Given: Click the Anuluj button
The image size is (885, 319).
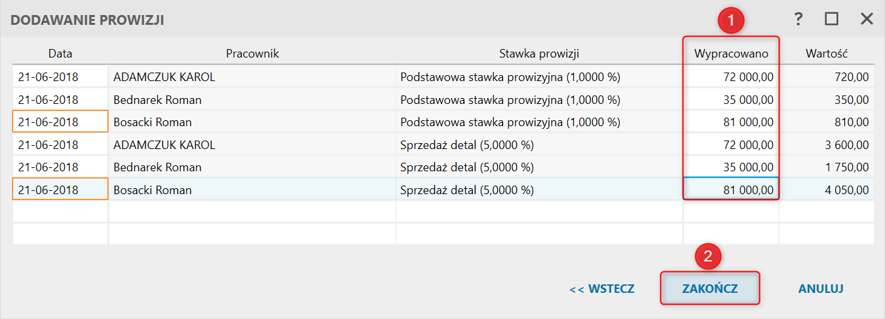Looking at the screenshot, I should click(x=820, y=288).
